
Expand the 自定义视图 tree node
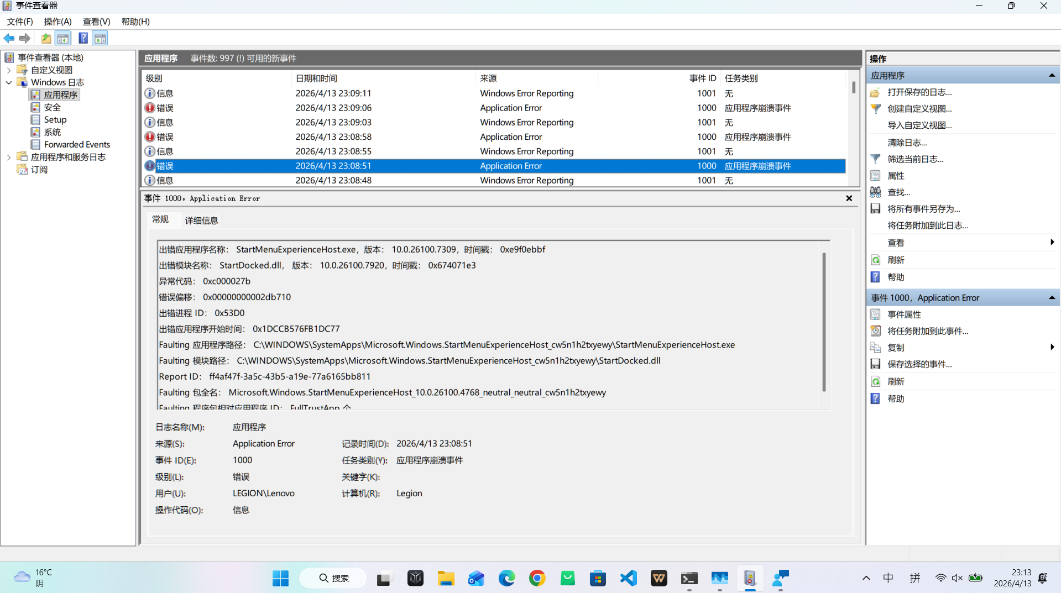click(x=9, y=70)
